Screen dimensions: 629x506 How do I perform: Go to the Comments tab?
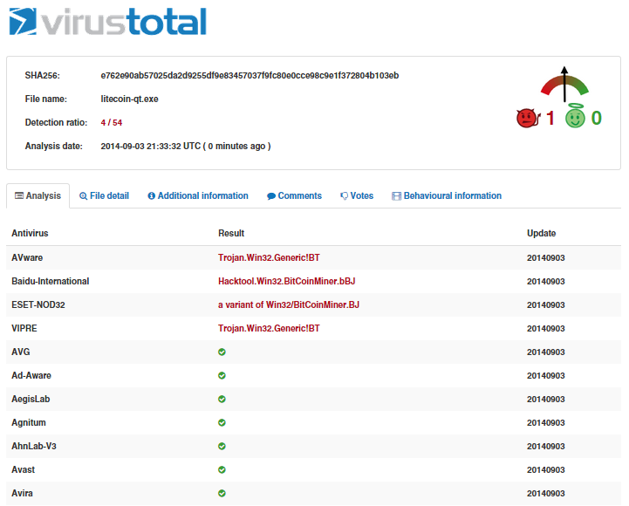pos(295,195)
